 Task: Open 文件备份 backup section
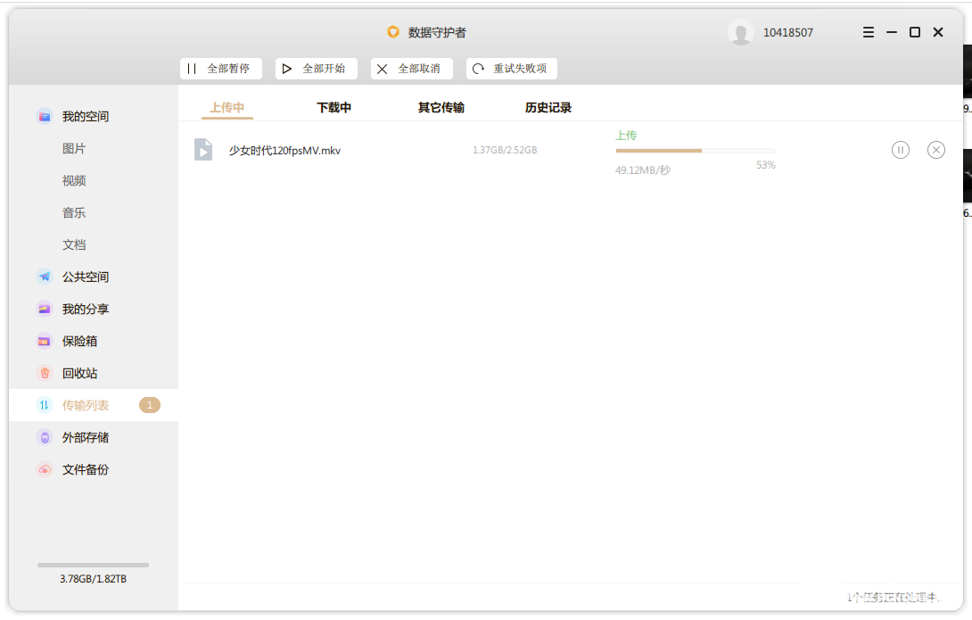(85, 469)
